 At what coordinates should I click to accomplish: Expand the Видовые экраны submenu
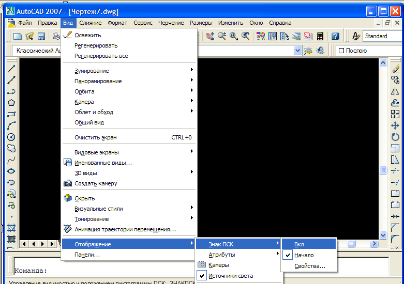(129, 152)
